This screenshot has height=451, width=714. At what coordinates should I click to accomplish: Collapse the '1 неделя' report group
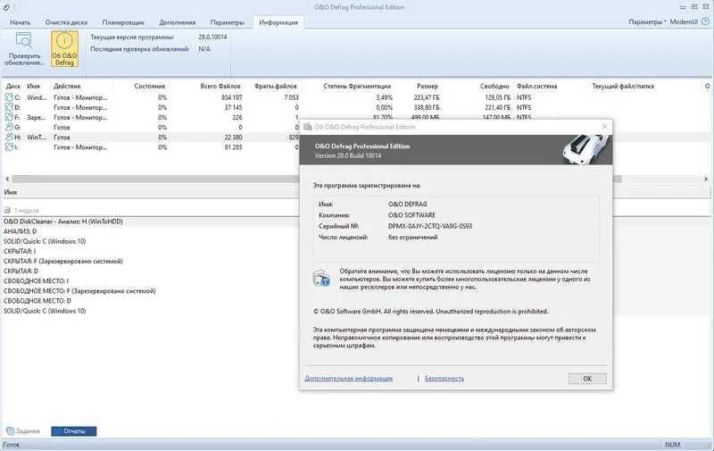(7, 211)
